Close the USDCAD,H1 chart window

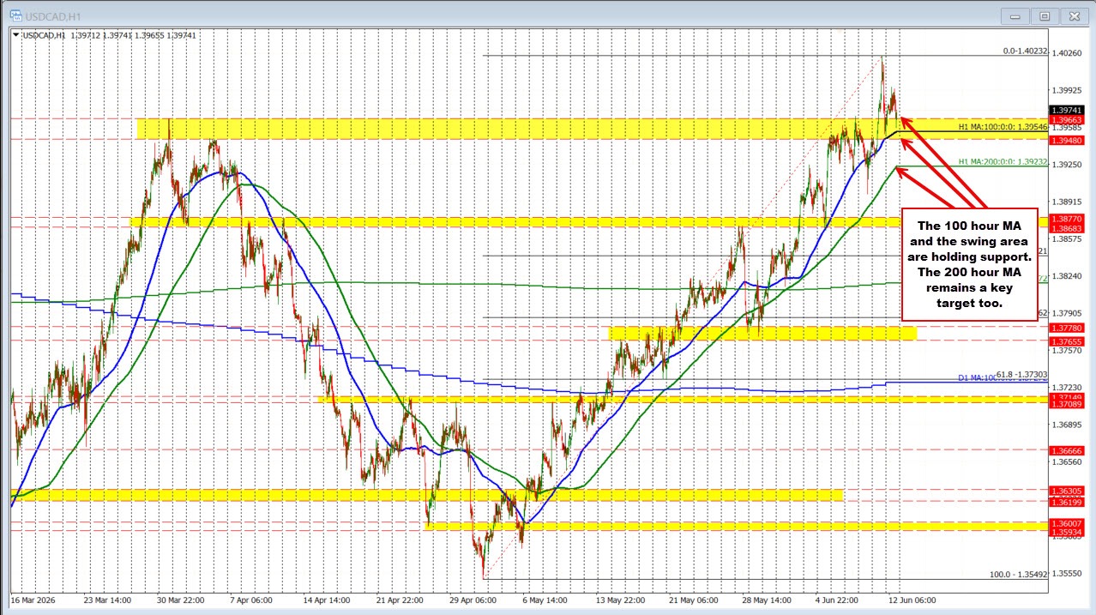(1074, 15)
